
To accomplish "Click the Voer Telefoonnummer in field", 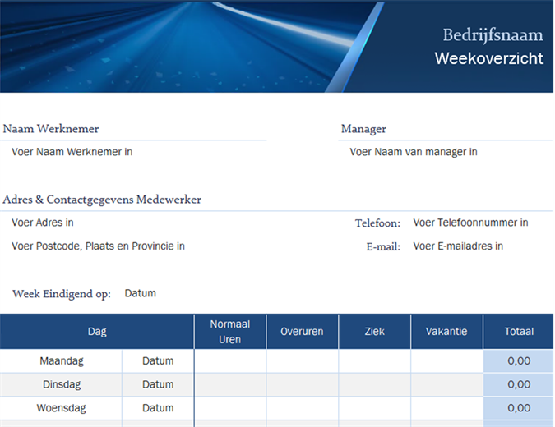I will point(470,223).
